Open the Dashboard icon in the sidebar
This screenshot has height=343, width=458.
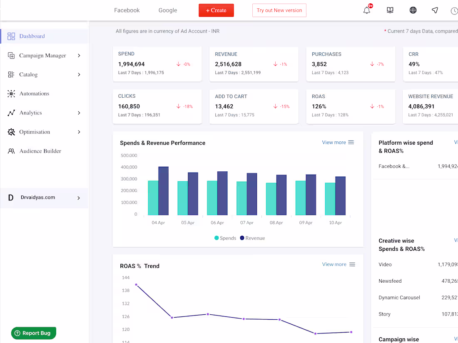pos(10,36)
